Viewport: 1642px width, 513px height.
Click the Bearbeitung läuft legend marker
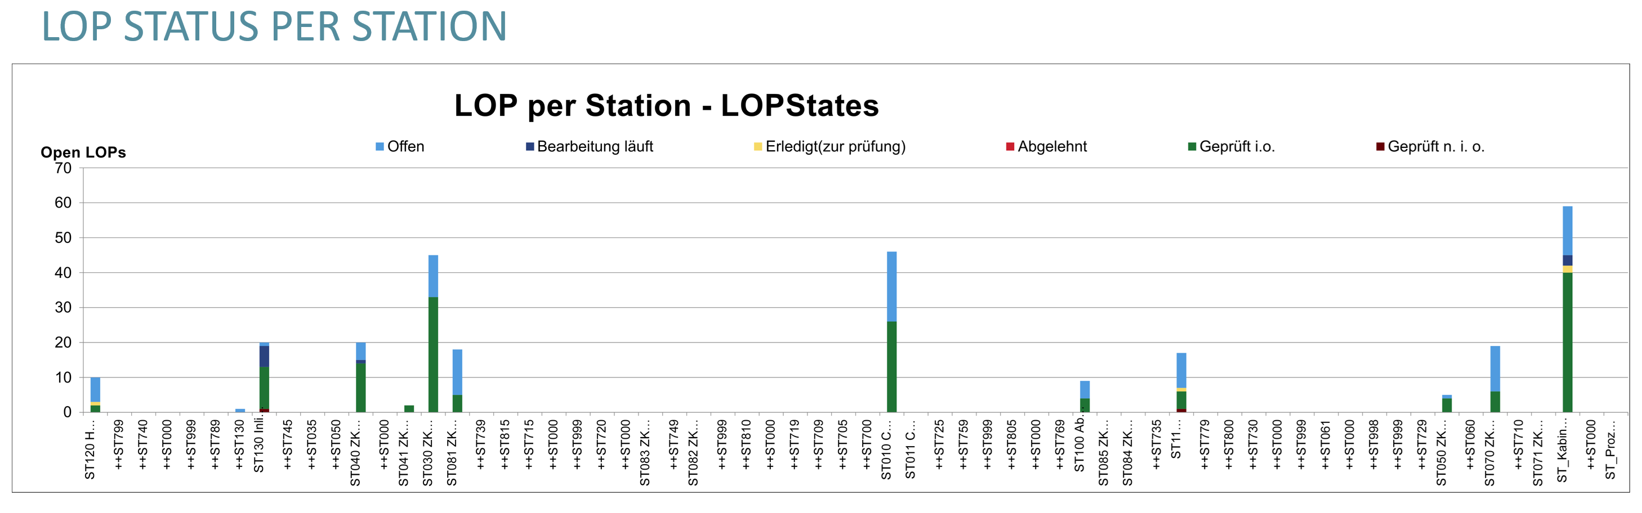[530, 146]
